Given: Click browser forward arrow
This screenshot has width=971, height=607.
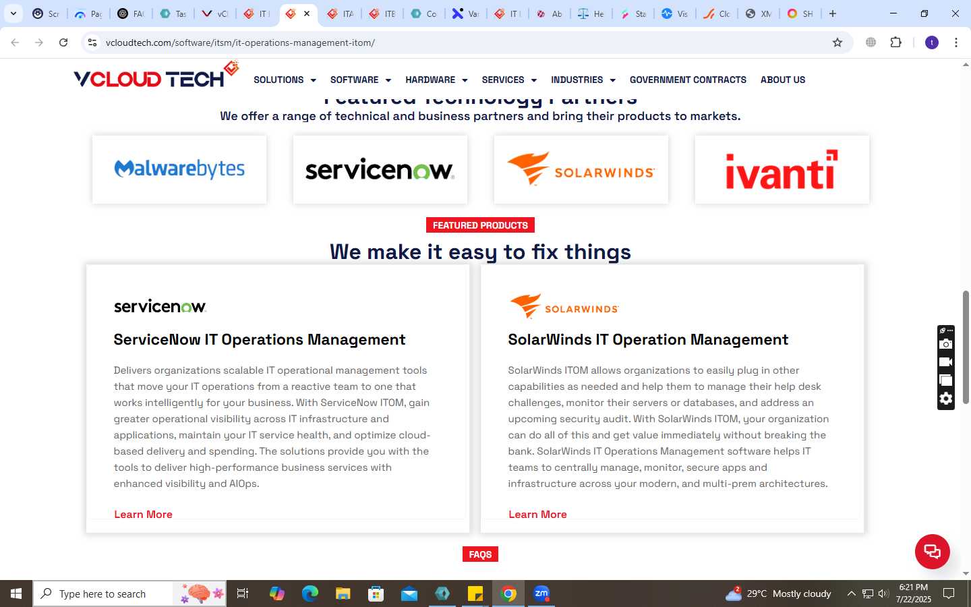Looking at the screenshot, I should click(x=39, y=42).
